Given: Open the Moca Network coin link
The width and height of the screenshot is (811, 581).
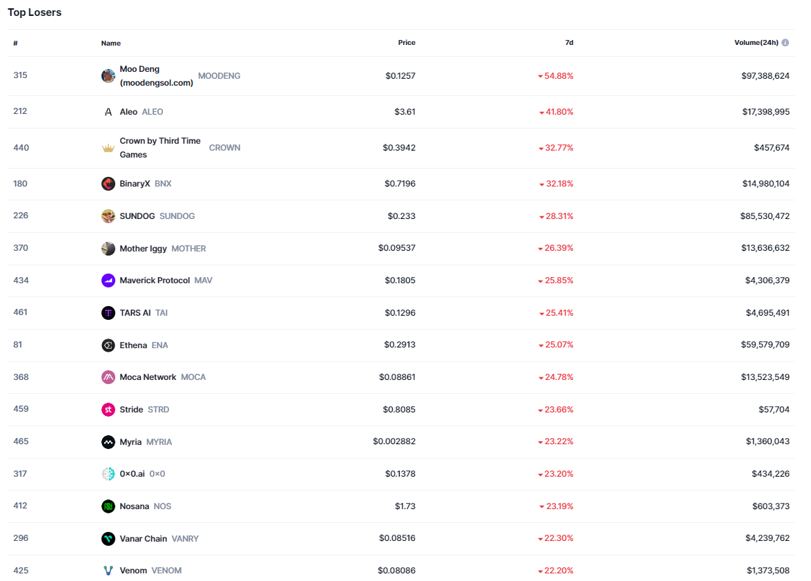Looking at the screenshot, I should click(x=148, y=377).
